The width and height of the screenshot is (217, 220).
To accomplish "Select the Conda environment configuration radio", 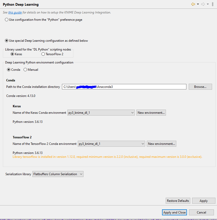I will [9, 70].
